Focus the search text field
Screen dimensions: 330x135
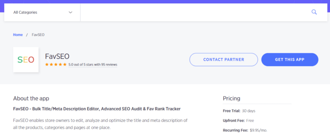coord(193,12)
